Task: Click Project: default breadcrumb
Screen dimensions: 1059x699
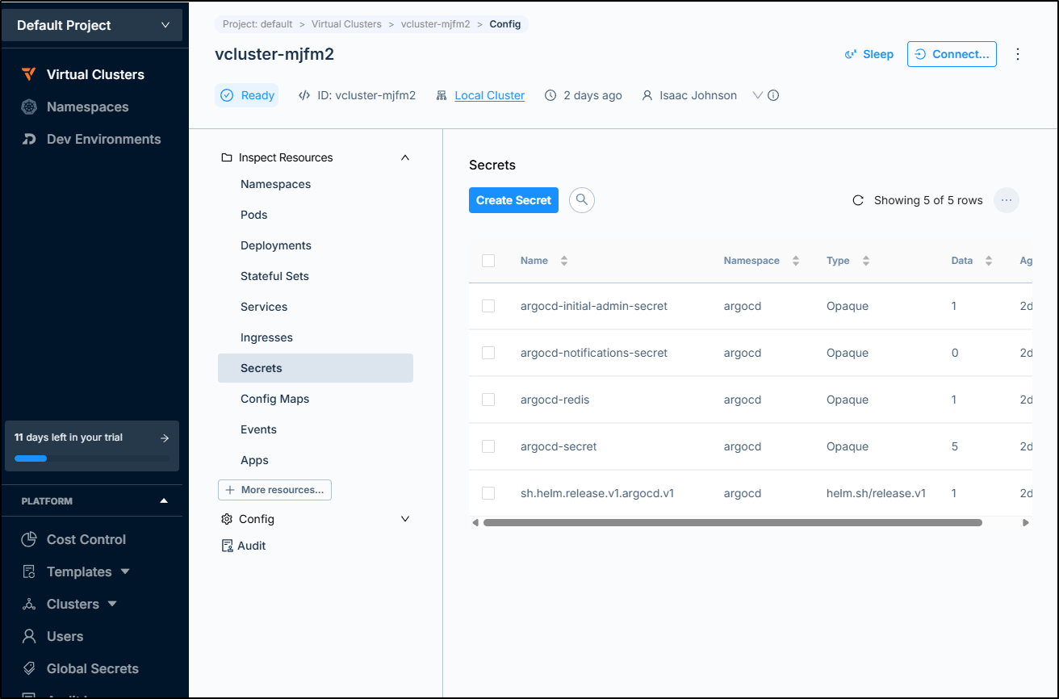Action: point(257,24)
